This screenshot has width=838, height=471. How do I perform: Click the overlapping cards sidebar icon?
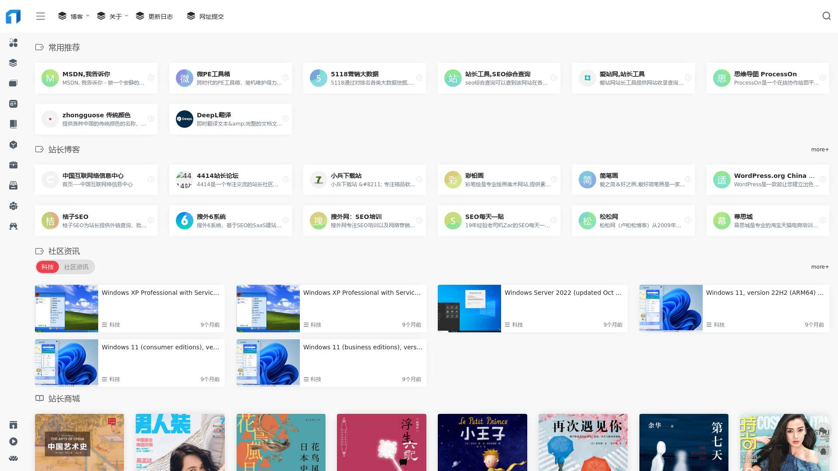(14, 83)
